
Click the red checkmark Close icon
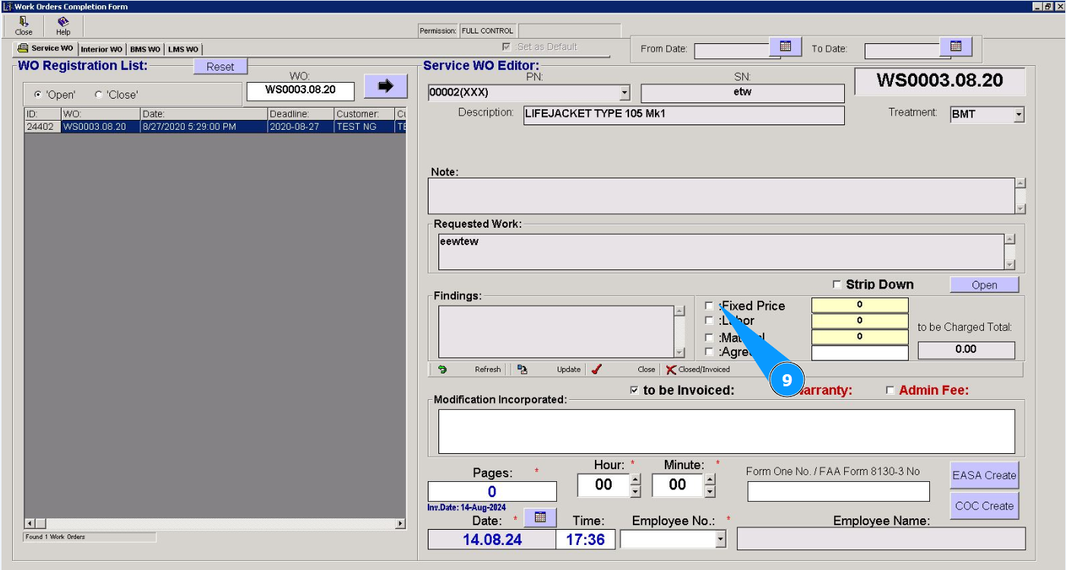point(597,370)
